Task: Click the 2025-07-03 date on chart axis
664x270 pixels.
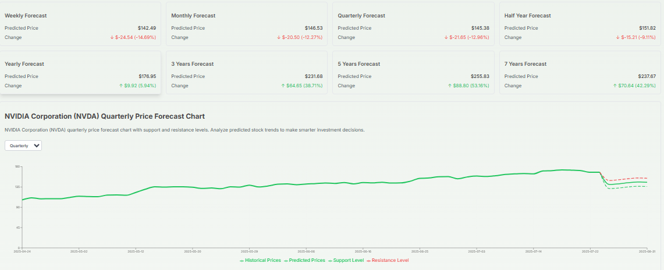Action: (x=477, y=251)
